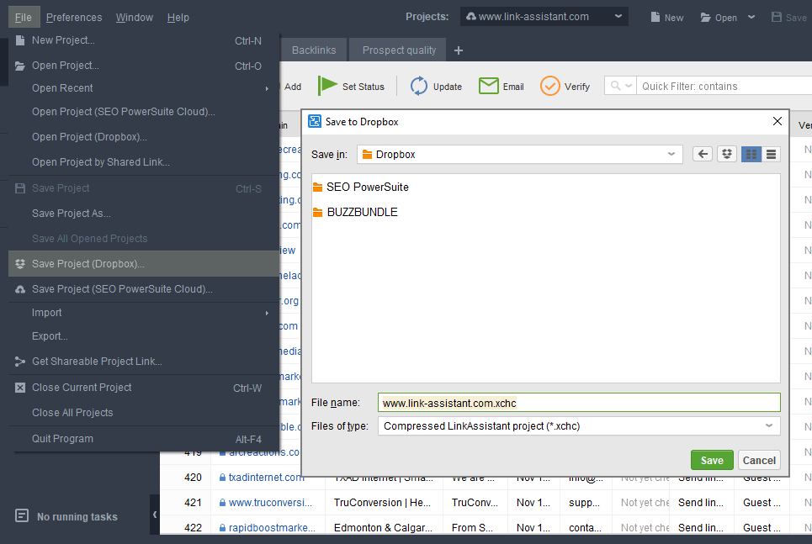Click the Cancel button in dialog
Image resolution: width=812 pixels, height=544 pixels.
[759, 460]
